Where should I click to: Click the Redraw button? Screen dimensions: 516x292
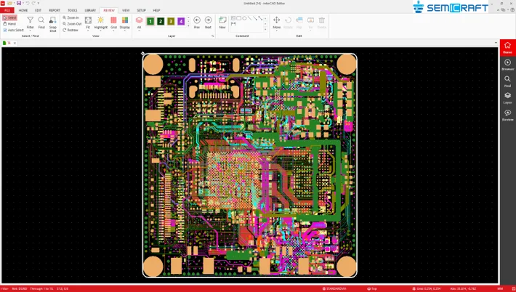[72, 30]
